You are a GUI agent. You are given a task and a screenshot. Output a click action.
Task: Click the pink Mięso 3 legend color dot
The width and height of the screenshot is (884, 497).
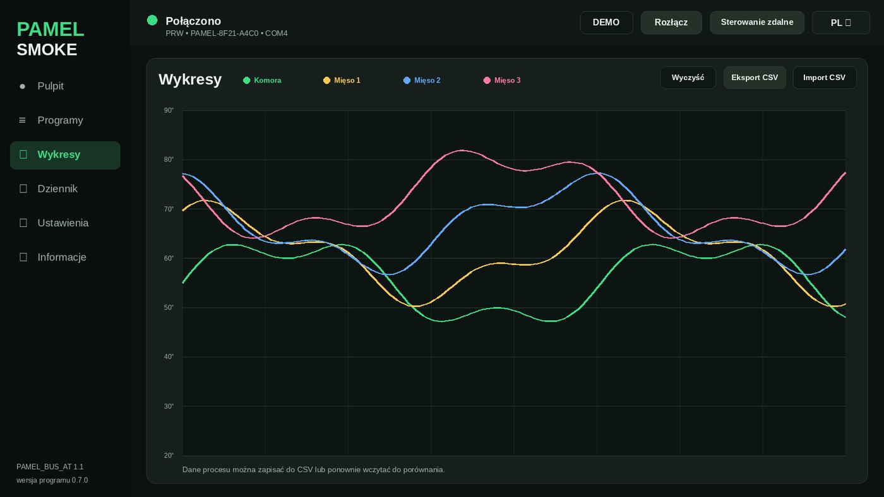coord(487,80)
